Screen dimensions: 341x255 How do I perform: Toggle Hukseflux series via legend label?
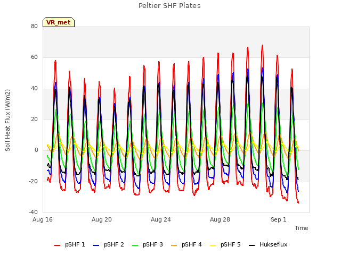[x=273, y=244]
